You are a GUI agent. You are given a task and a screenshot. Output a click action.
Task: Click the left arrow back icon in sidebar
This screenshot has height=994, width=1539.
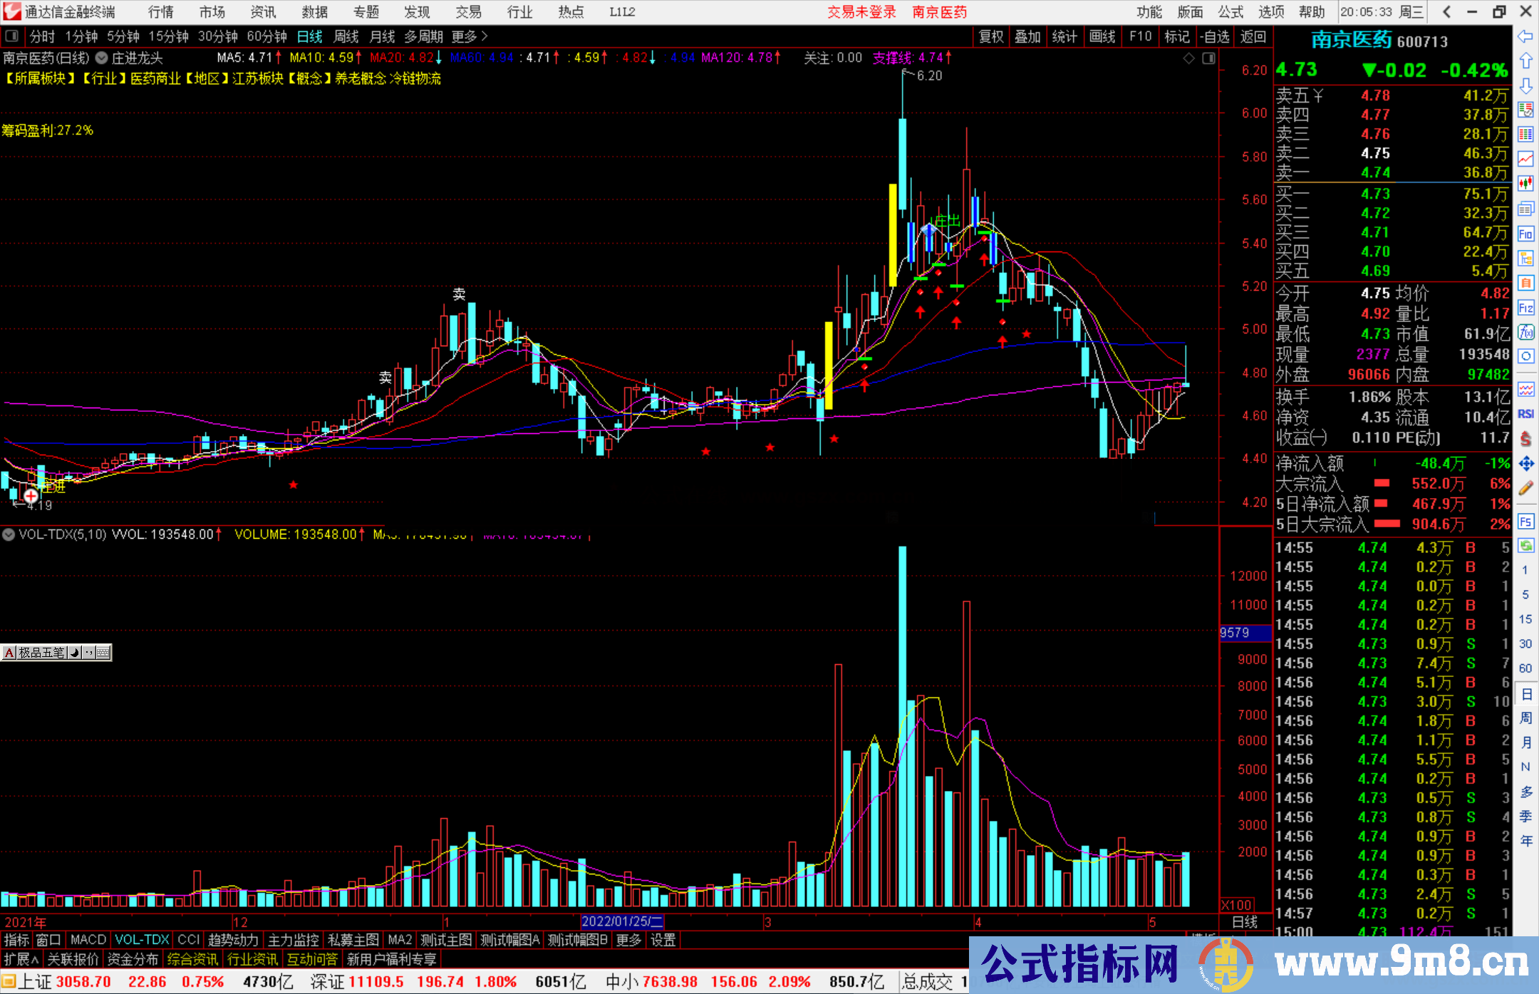pyautogui.click(x=1525, y=36)
